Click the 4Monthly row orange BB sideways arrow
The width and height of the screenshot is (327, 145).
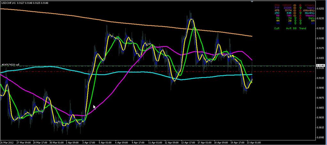pos(295,11)
